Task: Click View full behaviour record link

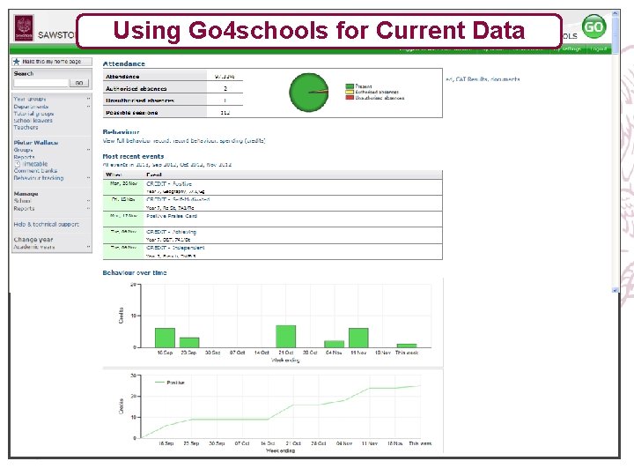Action: coord(136,141)
